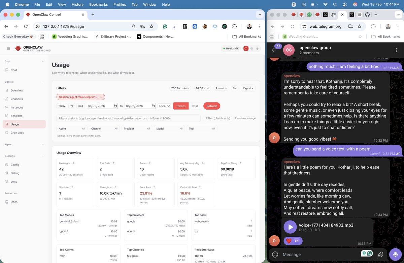Screen dimensions: 404x263
Task: Bookmark the 127.0.0.1 usage page star
Action: (x=151, y=26)
